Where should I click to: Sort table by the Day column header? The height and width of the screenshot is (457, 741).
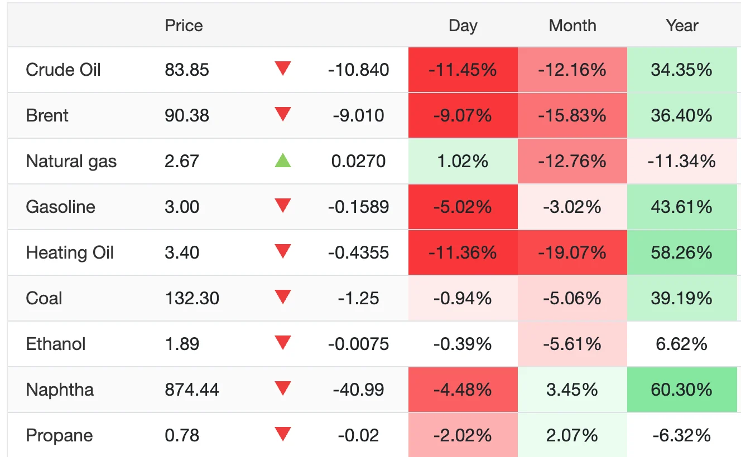point(463,26)
